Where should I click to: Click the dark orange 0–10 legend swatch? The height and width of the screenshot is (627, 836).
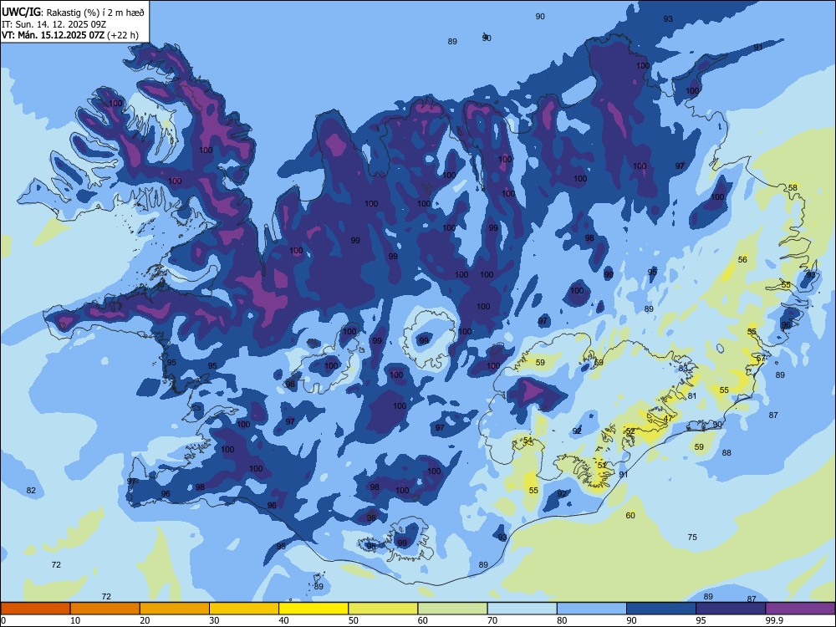[x=35, y=609]
